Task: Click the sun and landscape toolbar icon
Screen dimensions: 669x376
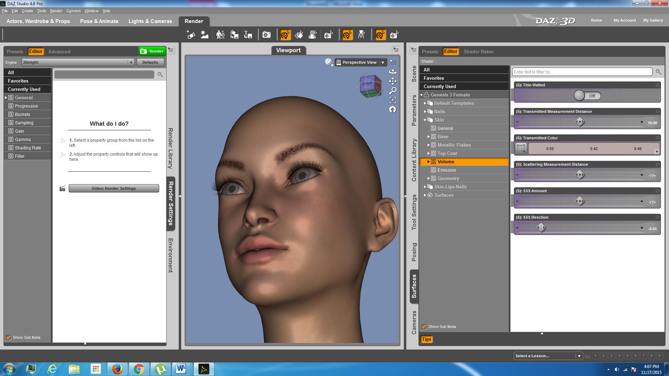Action: 205,35
